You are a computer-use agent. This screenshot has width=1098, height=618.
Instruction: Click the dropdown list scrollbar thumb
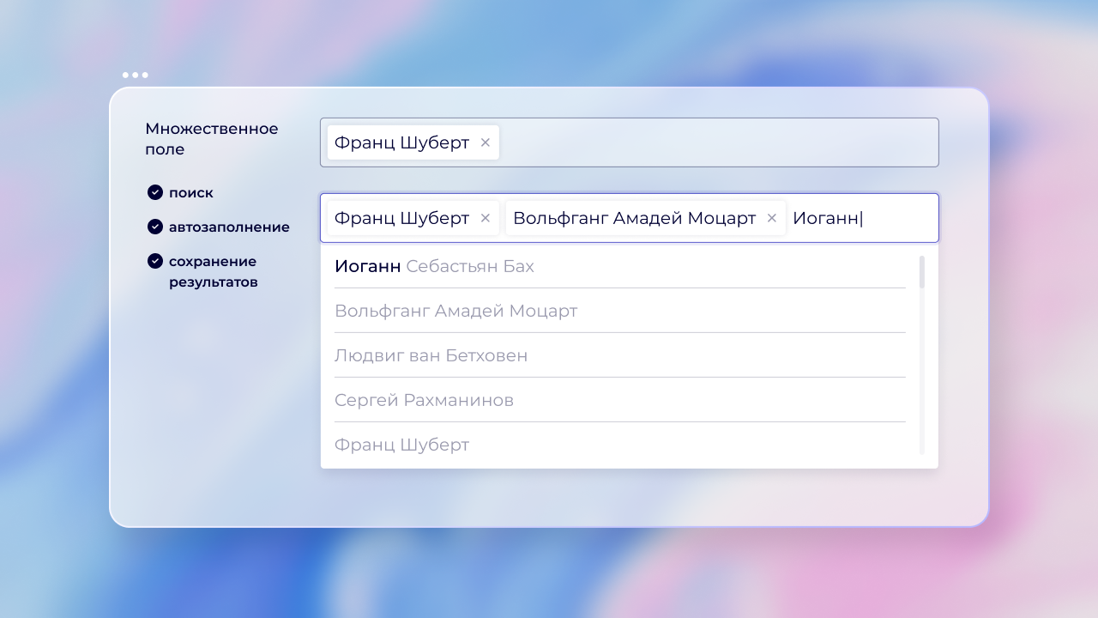coord(922,271)
